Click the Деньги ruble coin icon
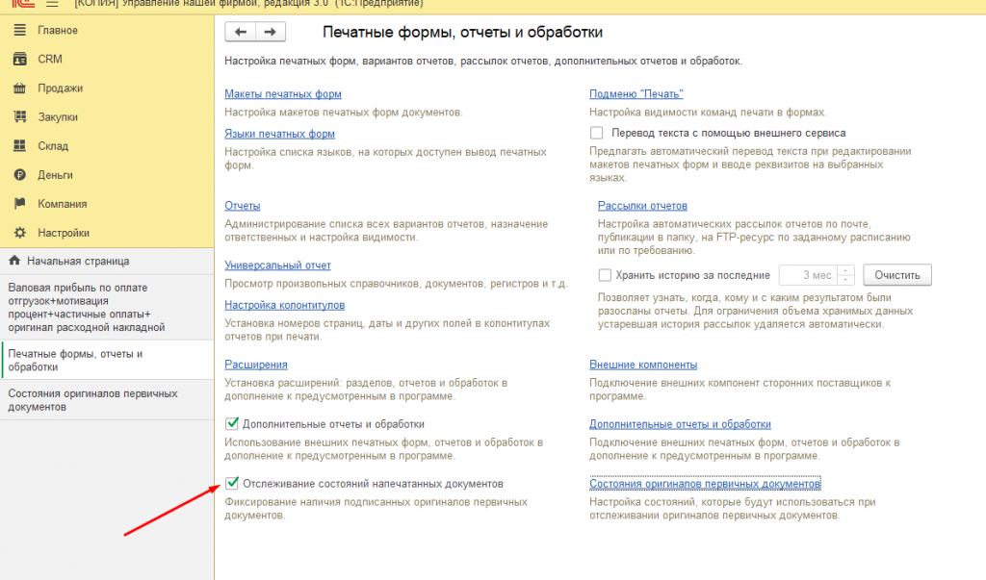This screenshot has width=986, height=580. (19, 175)
